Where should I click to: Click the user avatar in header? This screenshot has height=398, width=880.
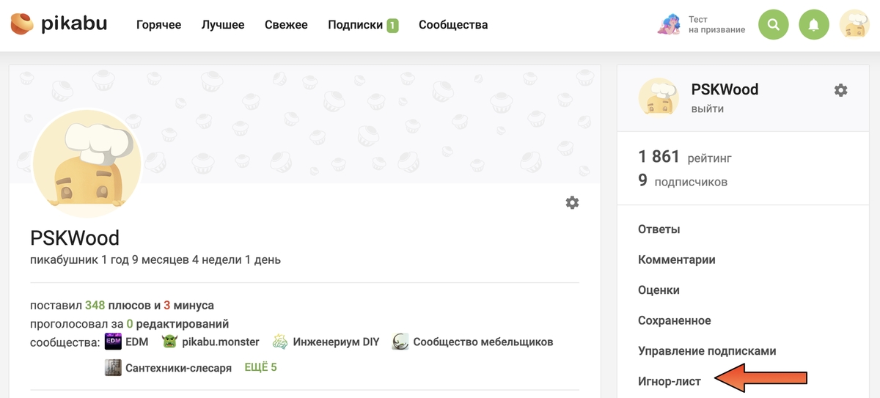point(854,24)
